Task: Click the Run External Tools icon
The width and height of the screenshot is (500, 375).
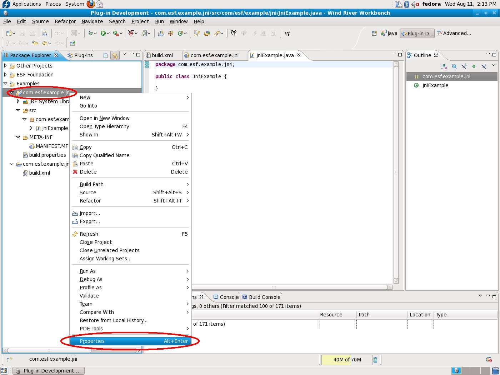Action: point(116,33)
